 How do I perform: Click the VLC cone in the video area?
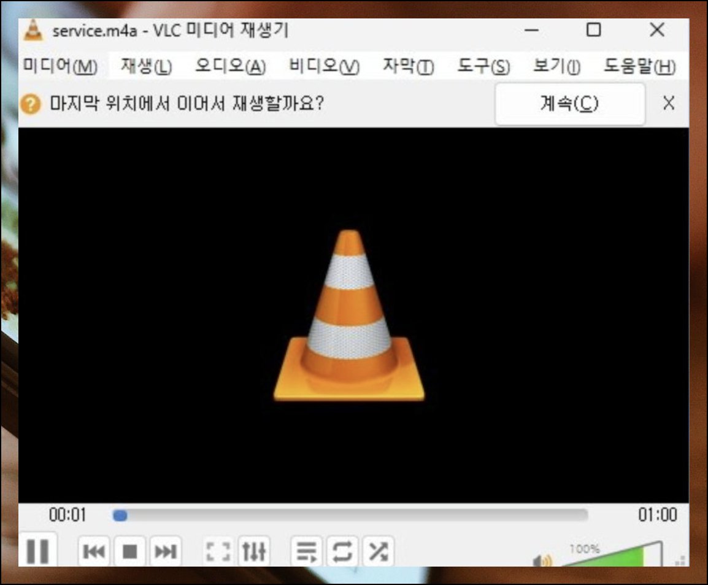click(x=349, y=316)
